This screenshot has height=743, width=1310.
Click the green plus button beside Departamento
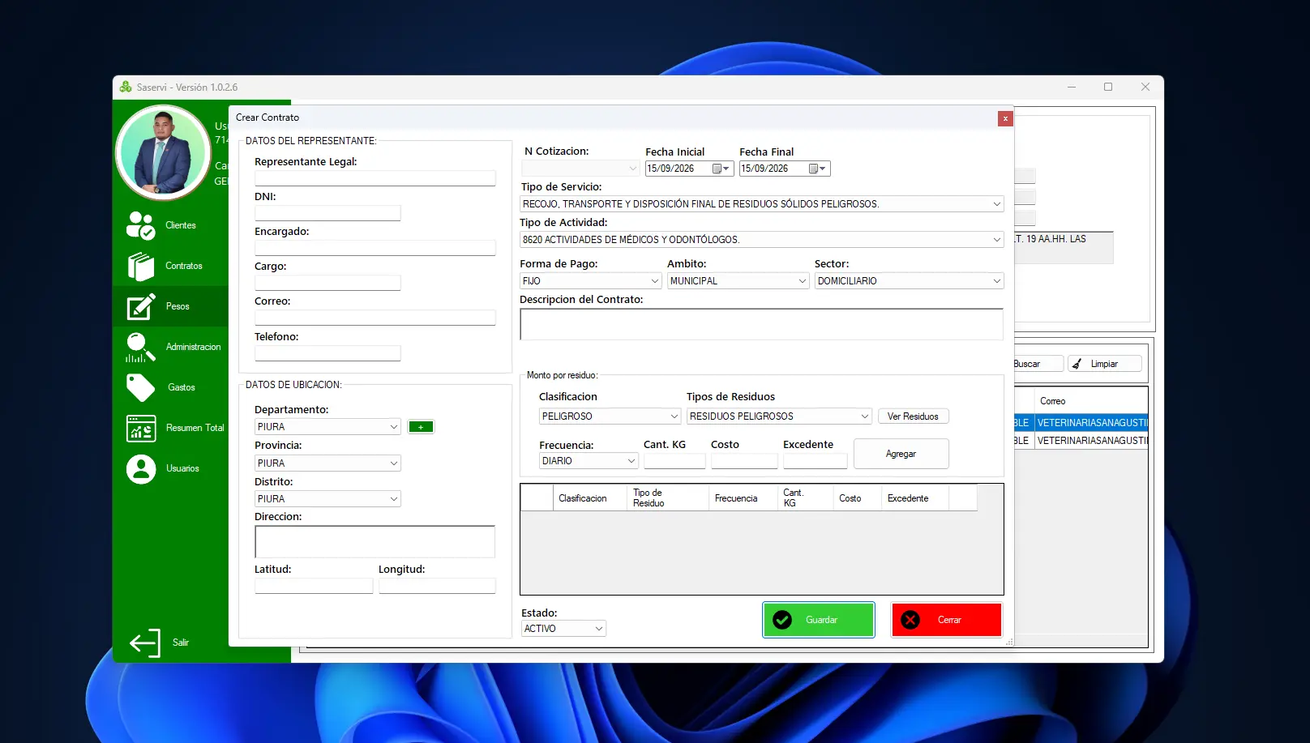pyautogui.click(x=421, y=427)
